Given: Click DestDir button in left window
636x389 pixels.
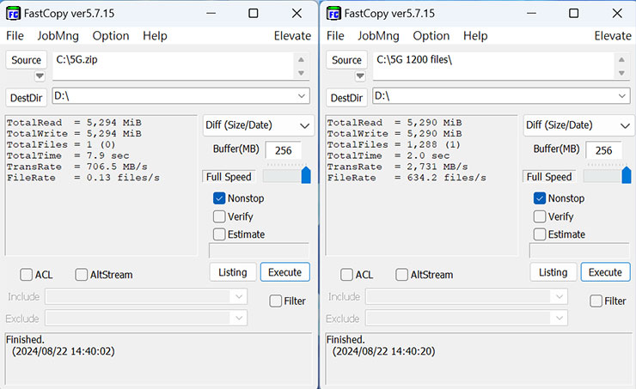Looking at the screenshot, I should 27,98.
